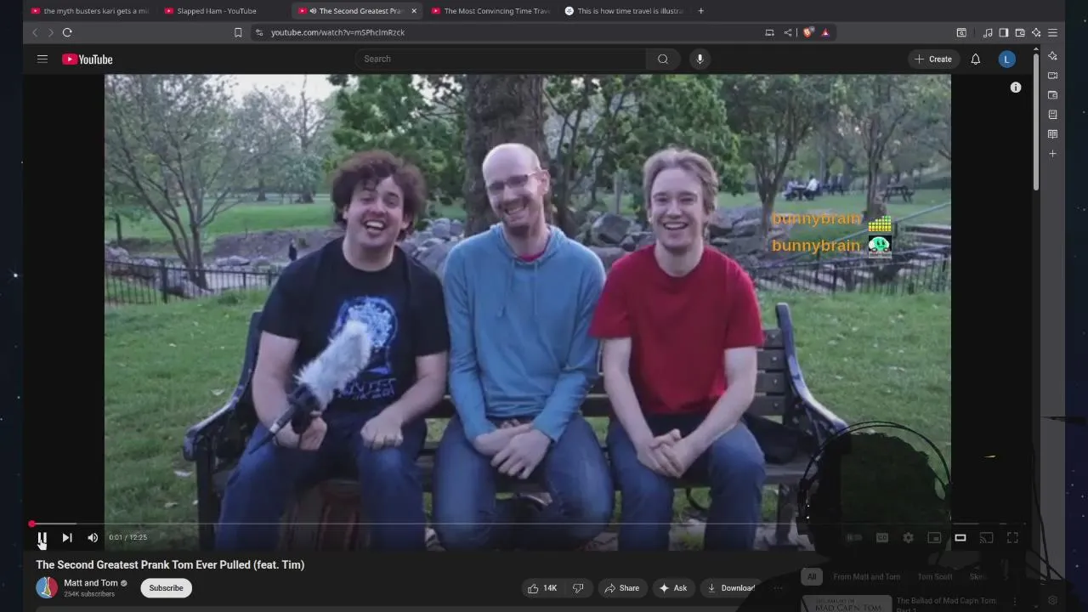Bookmark this page
Screen dimensions: 1088x612
pos(238,32)
